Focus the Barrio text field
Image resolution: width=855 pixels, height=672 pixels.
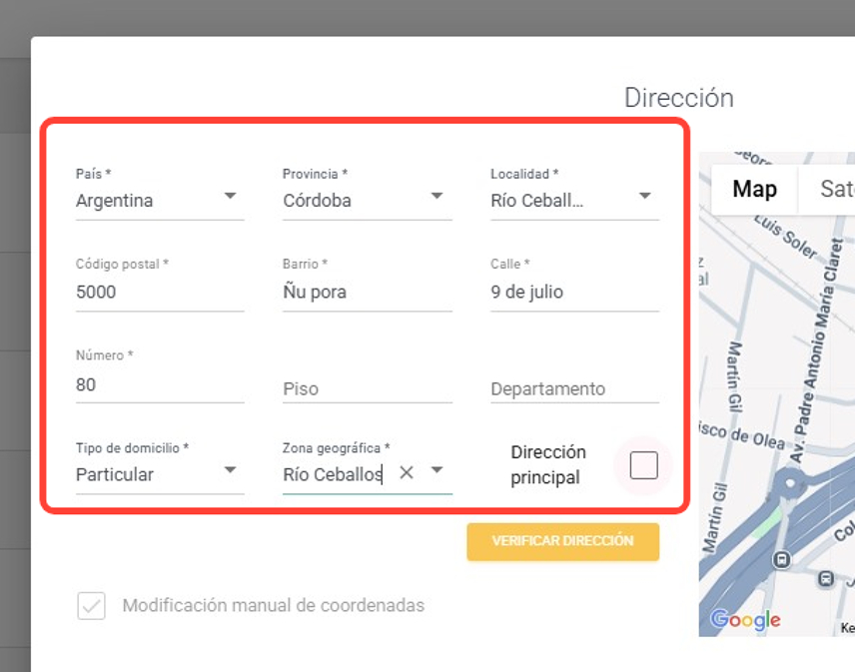point(367,293)
